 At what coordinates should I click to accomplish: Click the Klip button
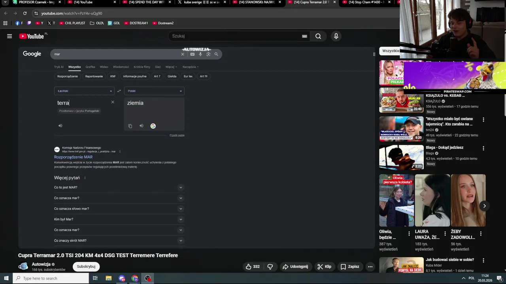click(x=324, y=267)
